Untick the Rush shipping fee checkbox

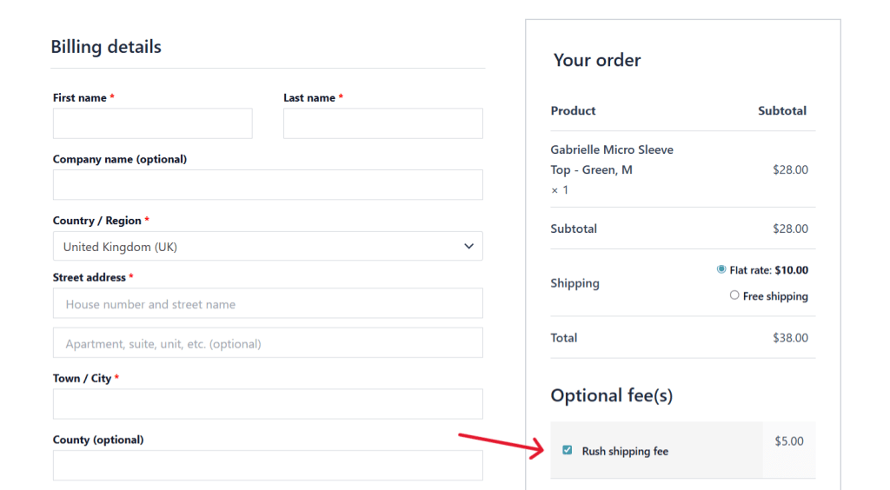click(x=568, y=450)
